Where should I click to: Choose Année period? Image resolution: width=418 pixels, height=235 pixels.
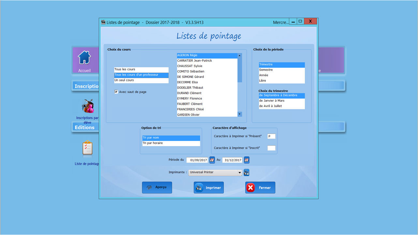[282, 75]
